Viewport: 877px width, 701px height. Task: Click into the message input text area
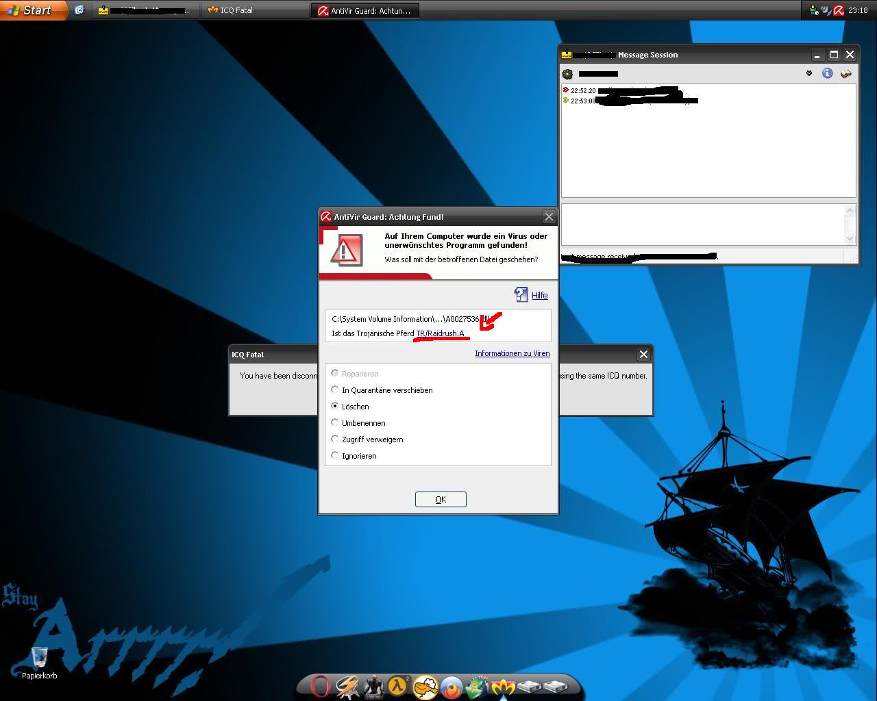point(703,225)
